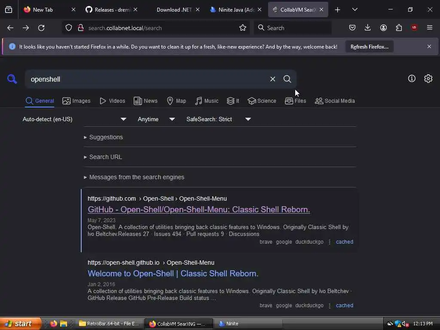Viewport: 440px width, 330px height.
Task: Open more options for GitHub result
Action: [330, 242]
